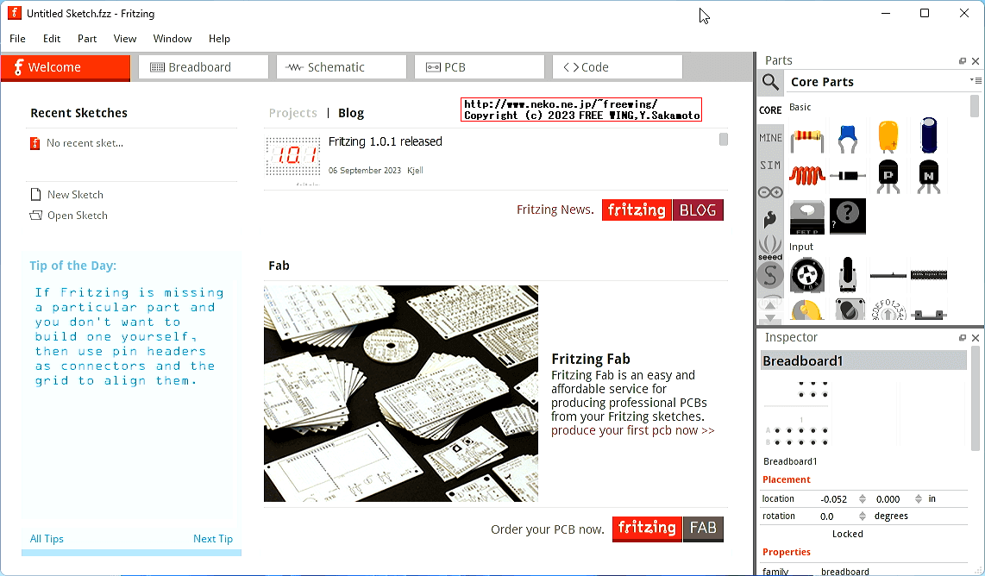Close the Parts panel
The height and width of the screenshot is (576, 985).
[x=976, y=61]
